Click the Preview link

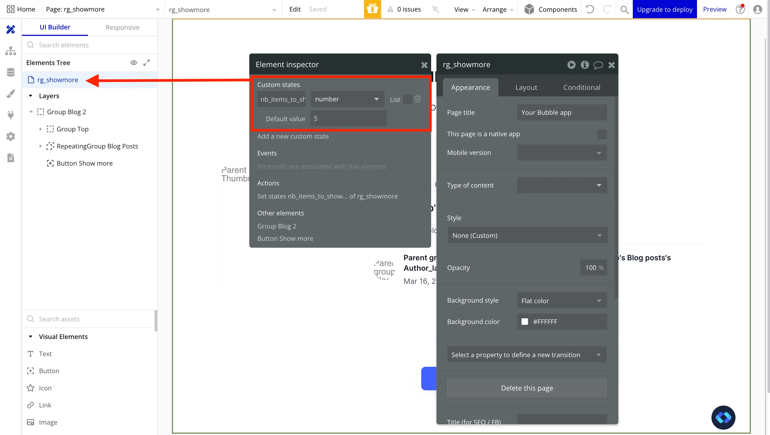[714, 9]
